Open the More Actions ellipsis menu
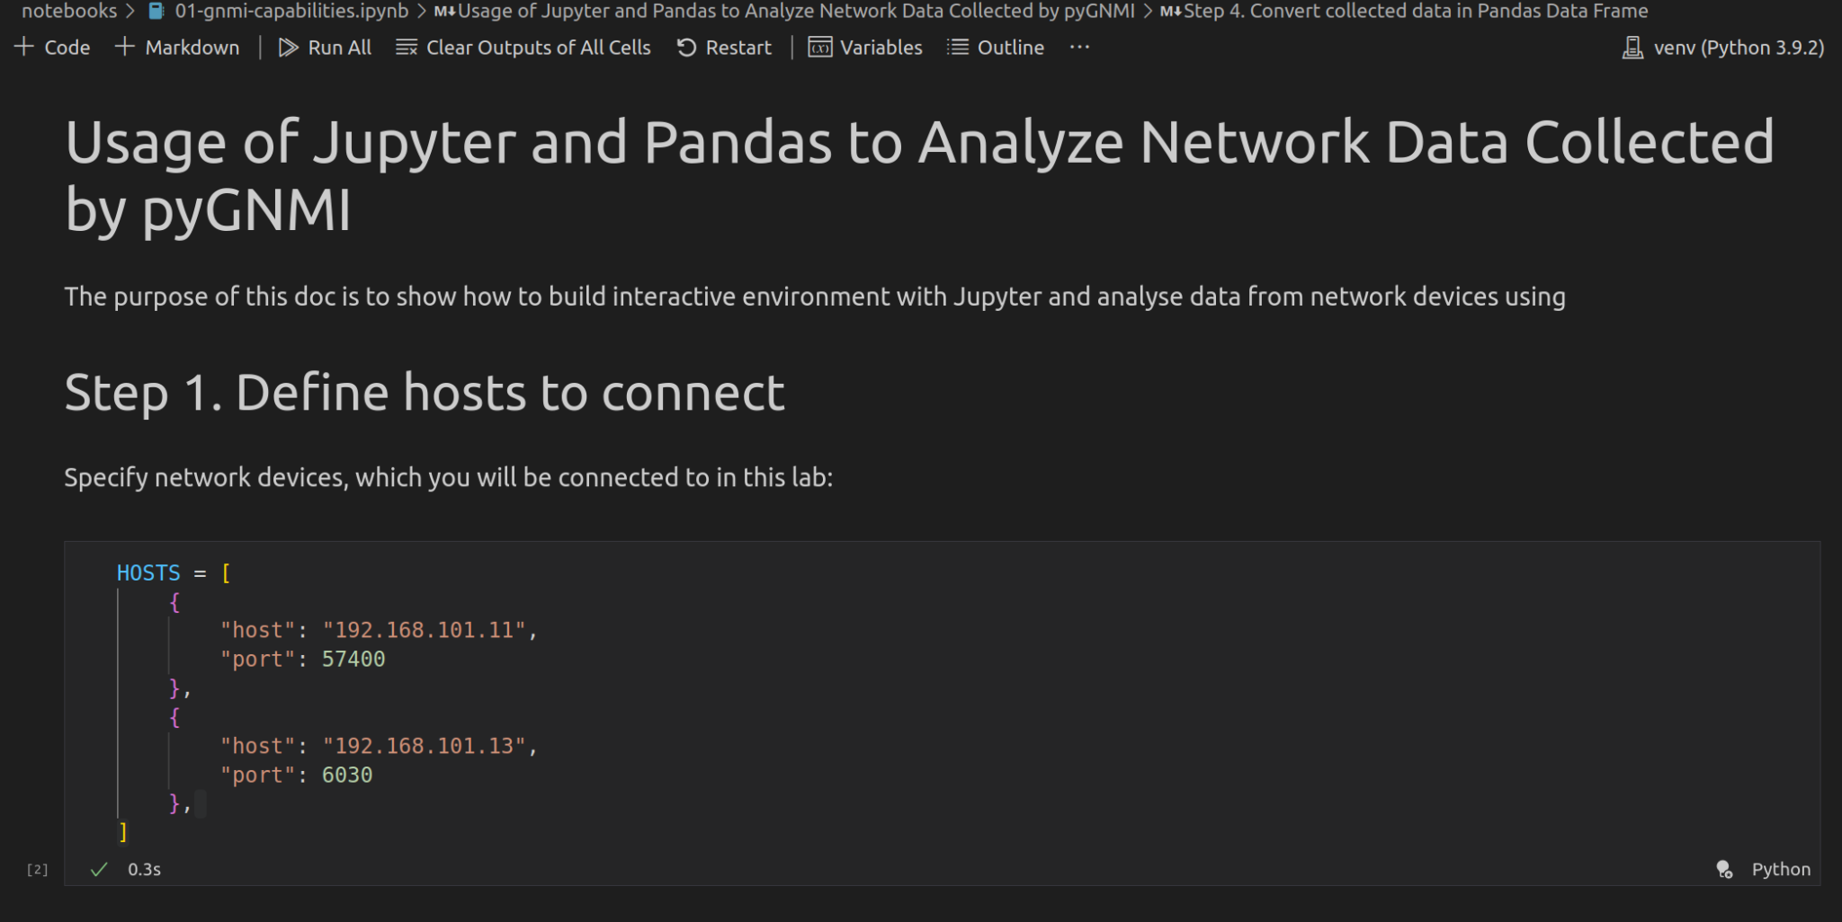This screenshot has height=922, width=1842. [x=1078, y=47]
